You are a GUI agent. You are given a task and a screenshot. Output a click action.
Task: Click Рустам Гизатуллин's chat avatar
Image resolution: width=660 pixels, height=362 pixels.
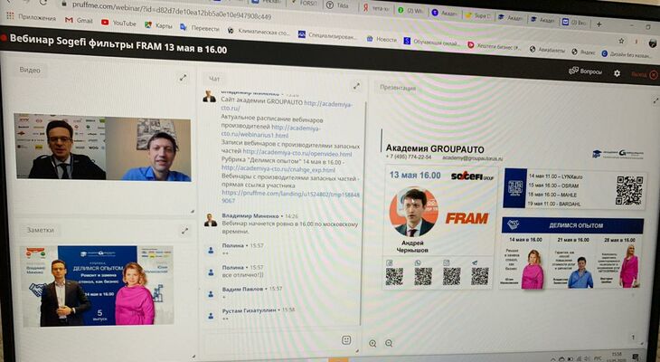(211, 315)
